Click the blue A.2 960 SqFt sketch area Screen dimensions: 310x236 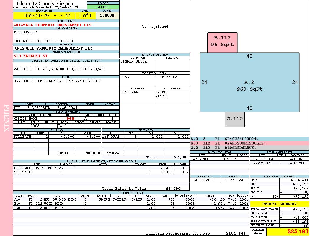tap(249, 85)
